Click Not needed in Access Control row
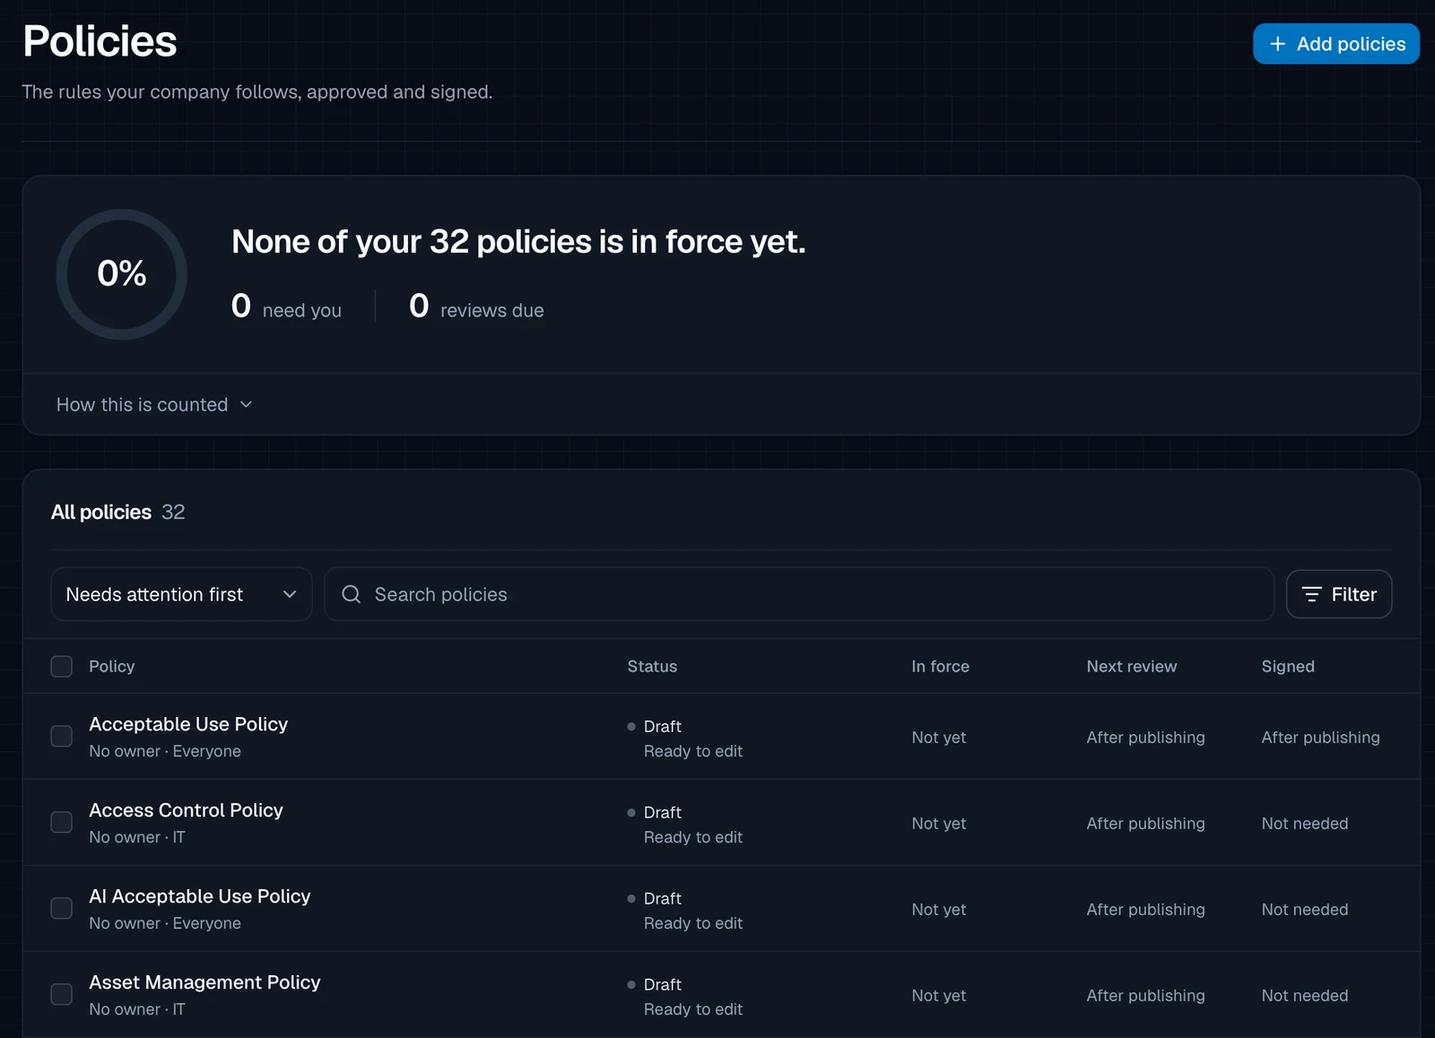 pos(1305,823)
